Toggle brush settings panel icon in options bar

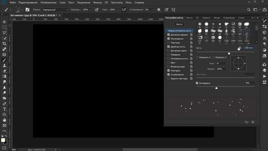point(27,10)
